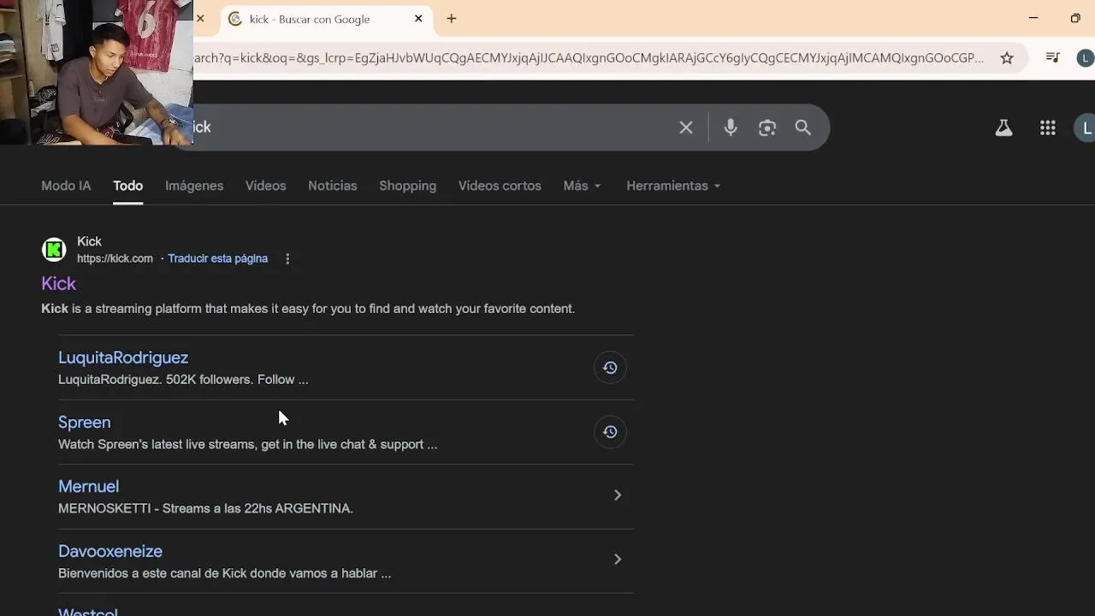Switch to Shopping tab
This screenshot has height=616, width=1095.
coord(407,186)
